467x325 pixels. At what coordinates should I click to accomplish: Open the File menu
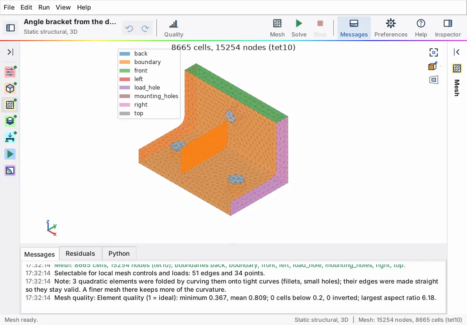9,7
